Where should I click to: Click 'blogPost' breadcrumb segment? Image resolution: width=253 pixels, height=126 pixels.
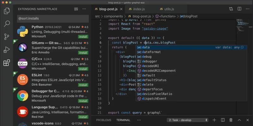point(191,16)
